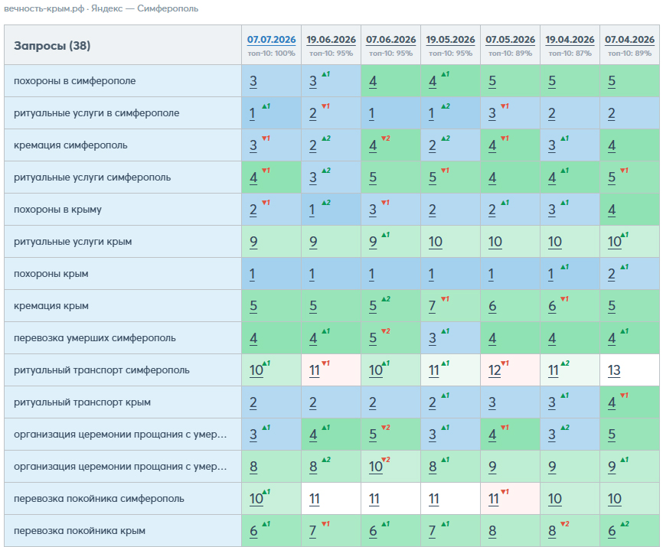Screen dimensions: 663x547
Task: Select the 07.05.2026 date header
Action: point(510,40)
